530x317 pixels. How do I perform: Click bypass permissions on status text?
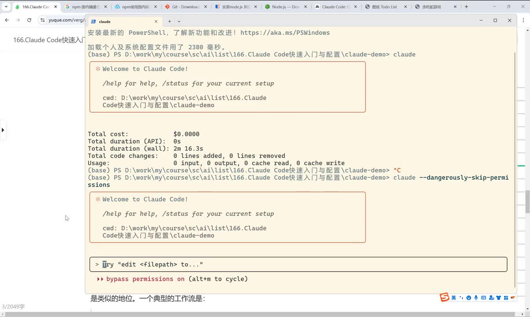[x=146, y=279]
